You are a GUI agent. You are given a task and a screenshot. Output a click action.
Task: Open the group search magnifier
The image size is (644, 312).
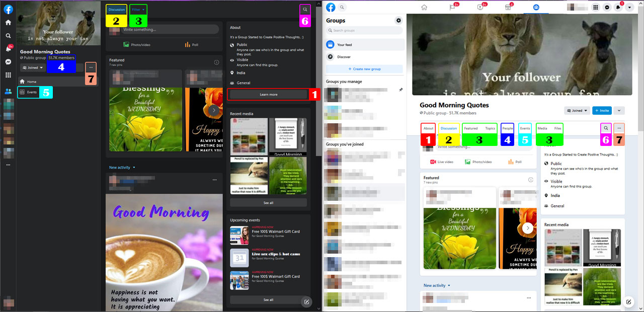[606, 128]
